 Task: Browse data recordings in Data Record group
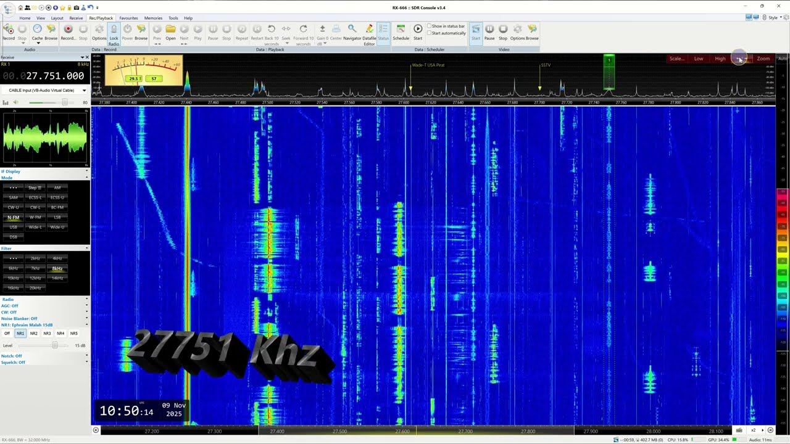pyautogui.click(x=141, y=32)
